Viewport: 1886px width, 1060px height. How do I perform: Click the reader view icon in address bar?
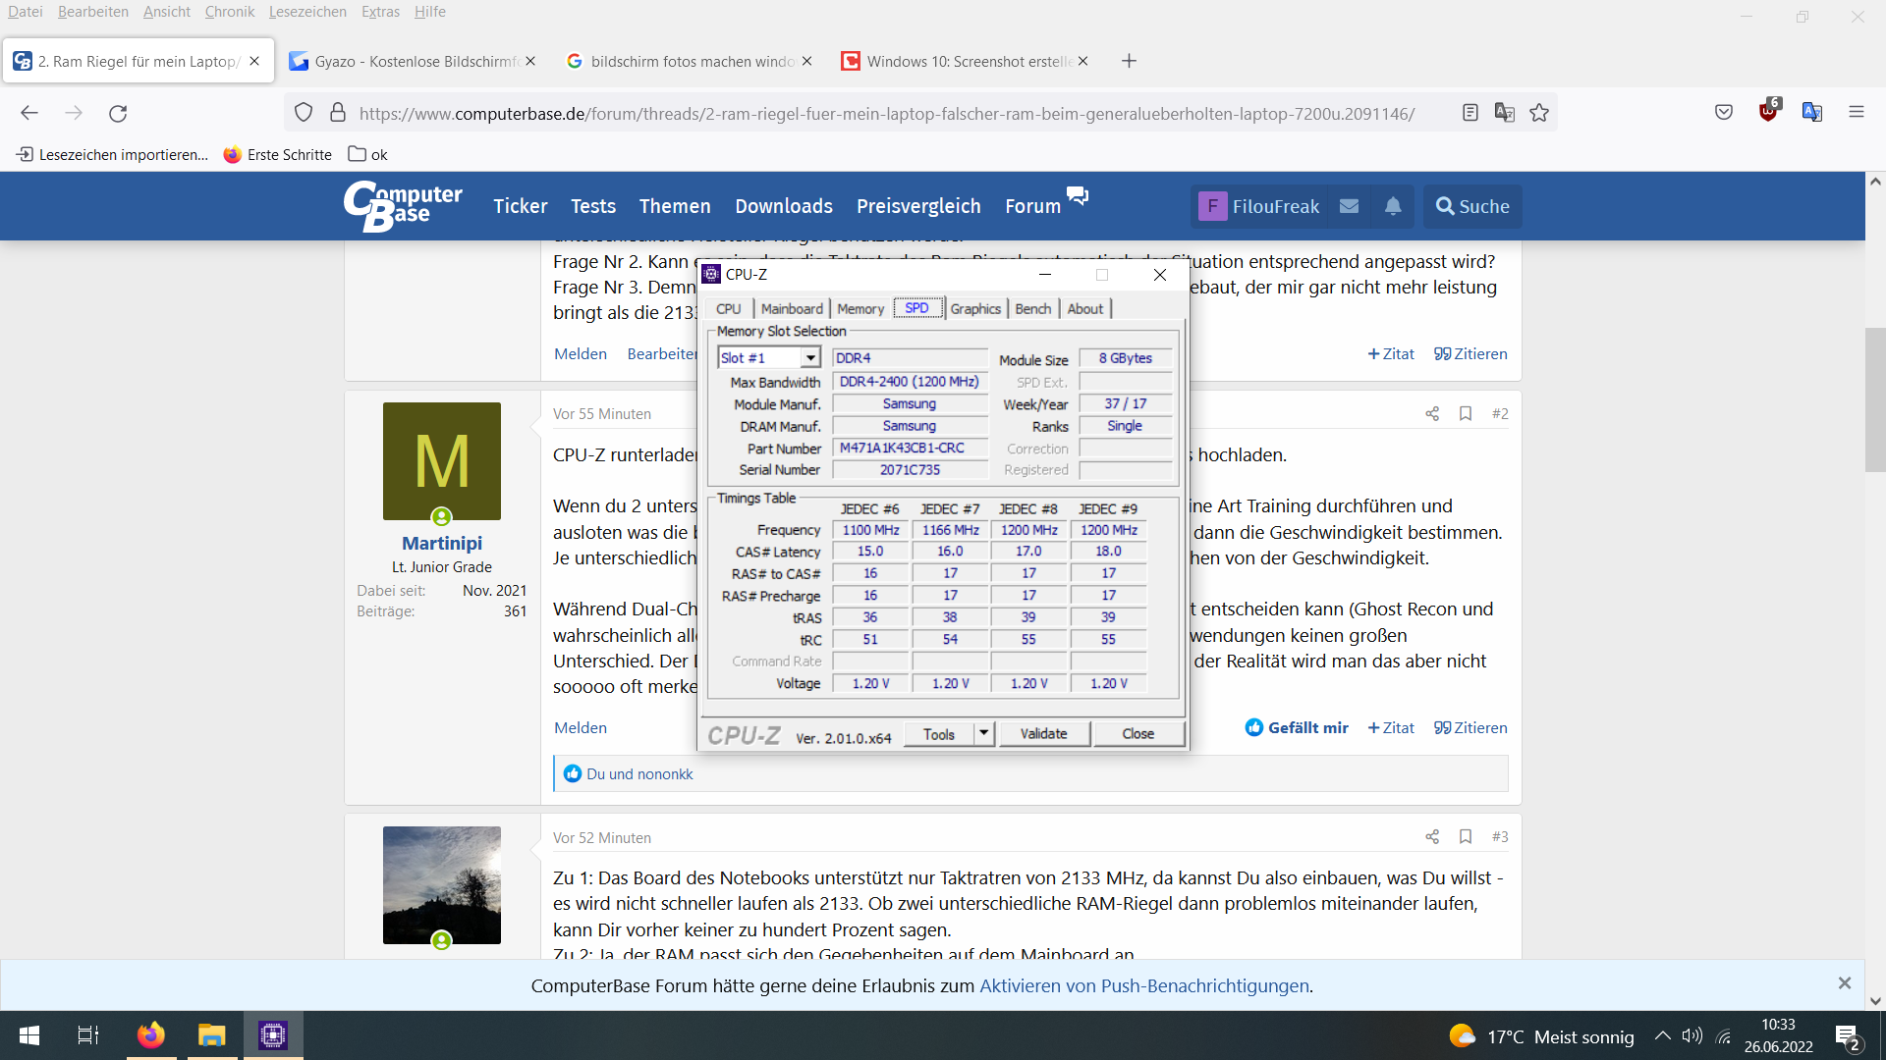pyautogui.click(x=1470, y=113)
